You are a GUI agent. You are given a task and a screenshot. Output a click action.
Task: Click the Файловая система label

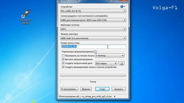(x=70, y=25)
